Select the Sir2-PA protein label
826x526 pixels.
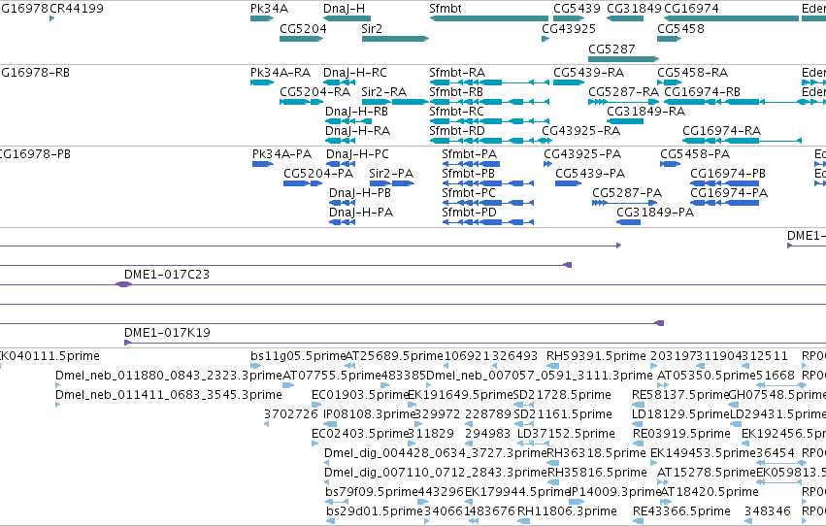391,173
